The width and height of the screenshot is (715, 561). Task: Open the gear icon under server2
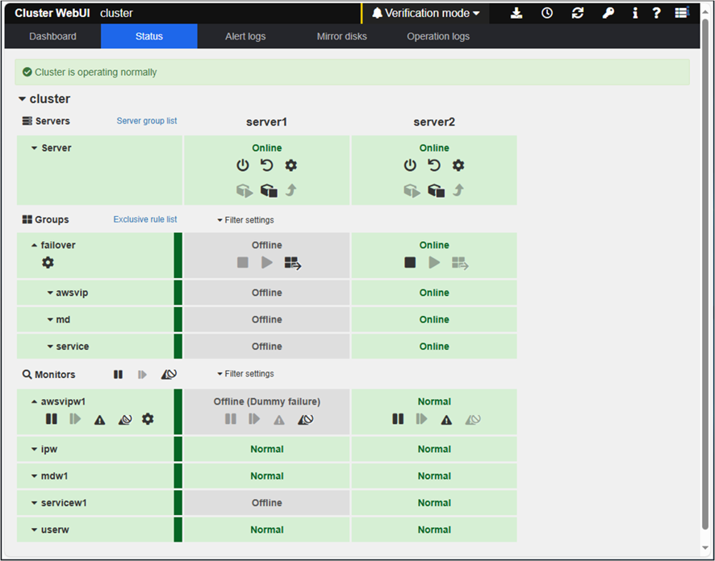point(458,165)
